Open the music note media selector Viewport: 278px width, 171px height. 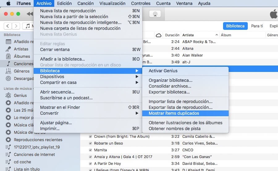pos(28,26)
